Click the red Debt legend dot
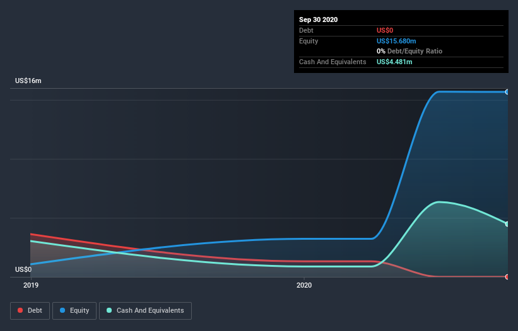The image size is (518, 331). tap(20, 310)
